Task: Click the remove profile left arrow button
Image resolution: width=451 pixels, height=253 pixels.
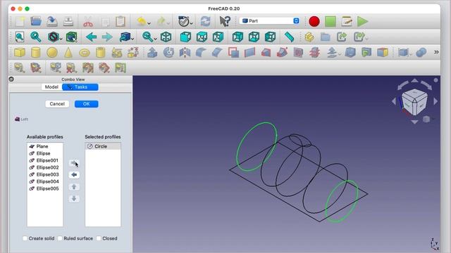Action: point(74,175)
